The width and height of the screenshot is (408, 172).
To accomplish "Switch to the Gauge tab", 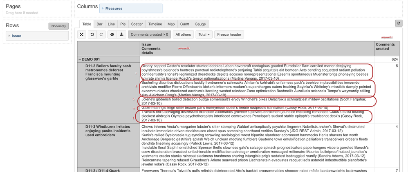I will [200, 24].
